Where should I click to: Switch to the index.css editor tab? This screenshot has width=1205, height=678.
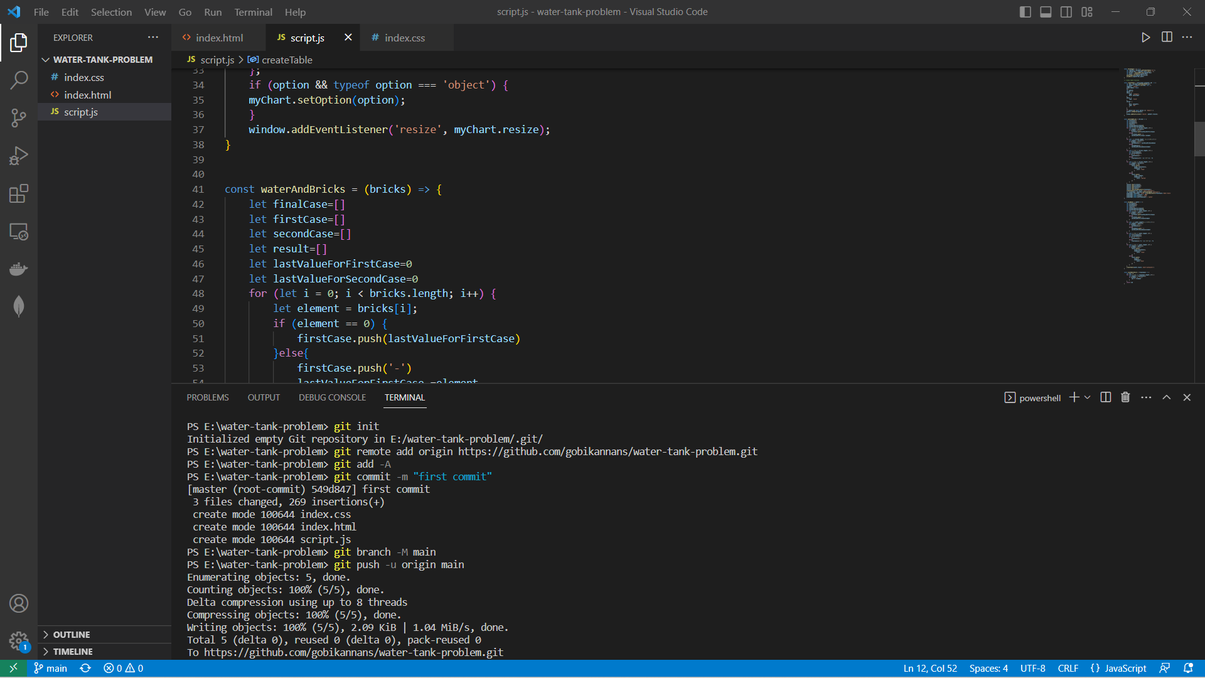pyautogui.click(x=405, y=38)
